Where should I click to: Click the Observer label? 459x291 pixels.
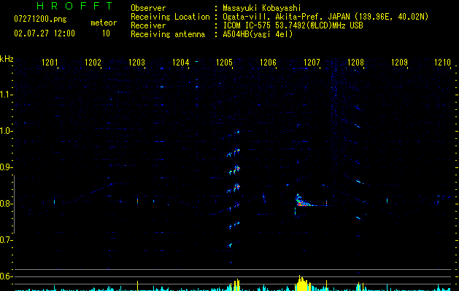coord(148,8)
